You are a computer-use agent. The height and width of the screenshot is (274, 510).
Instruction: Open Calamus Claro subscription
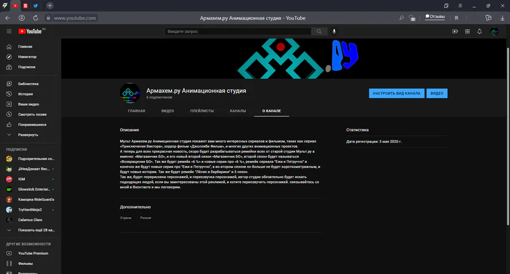(x=31, y=220)
